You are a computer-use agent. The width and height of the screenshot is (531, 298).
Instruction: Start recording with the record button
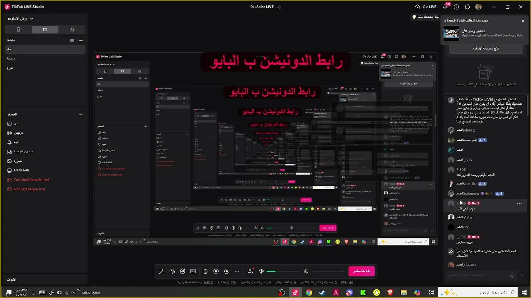(x=216, y=271)
